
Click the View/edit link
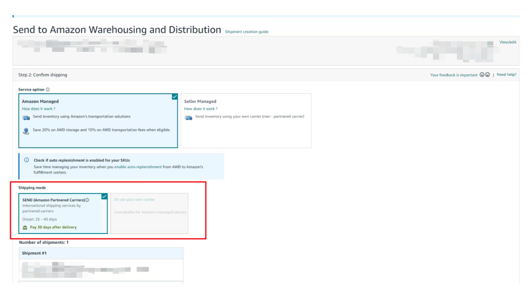[507, 42]
